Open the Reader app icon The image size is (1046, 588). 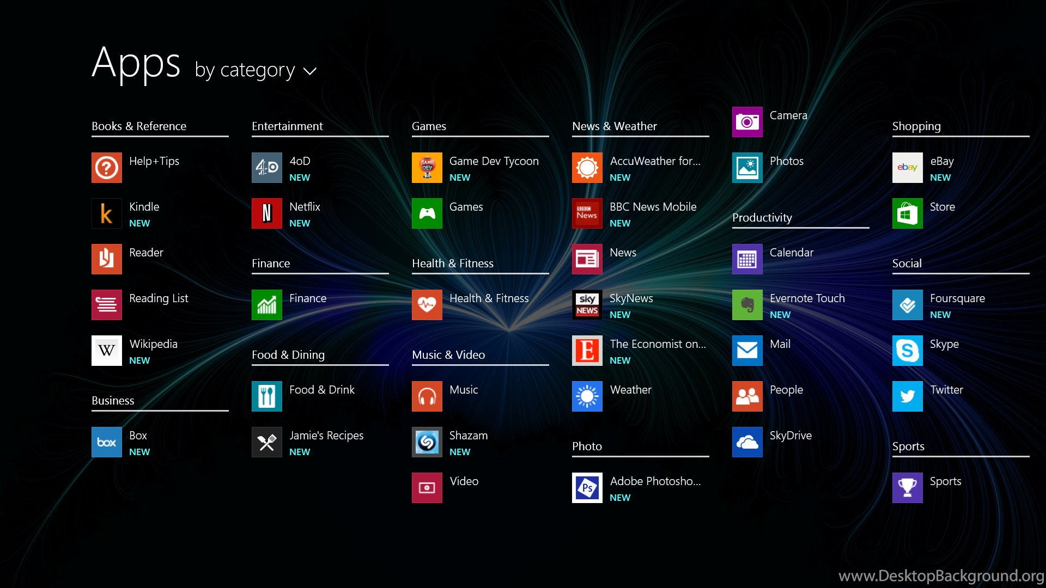click(x=107, y=259)
